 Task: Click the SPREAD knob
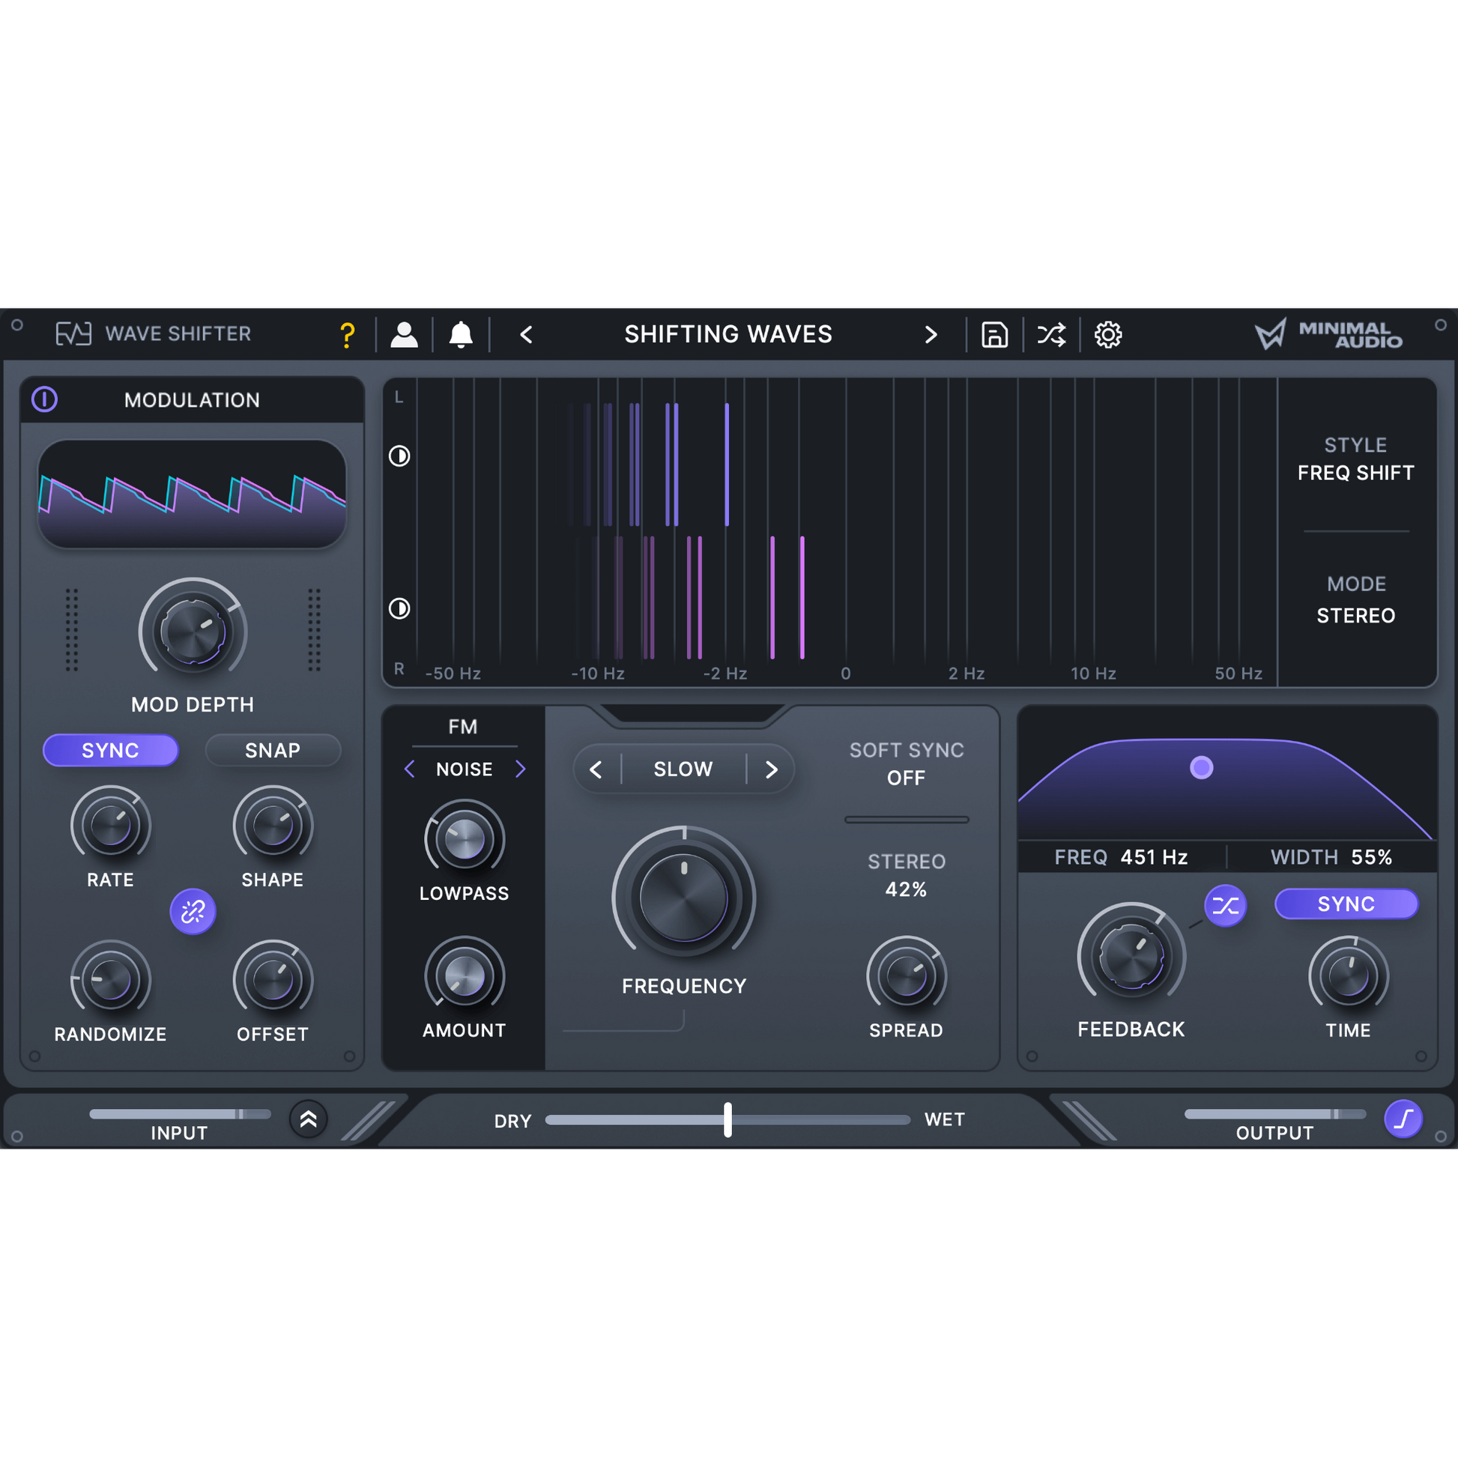click(906, 975)
